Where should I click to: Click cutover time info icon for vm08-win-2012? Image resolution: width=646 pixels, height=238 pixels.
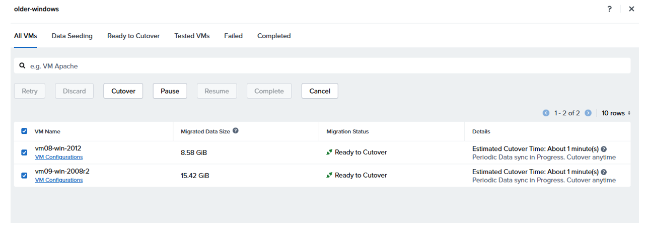click(604, 149)
